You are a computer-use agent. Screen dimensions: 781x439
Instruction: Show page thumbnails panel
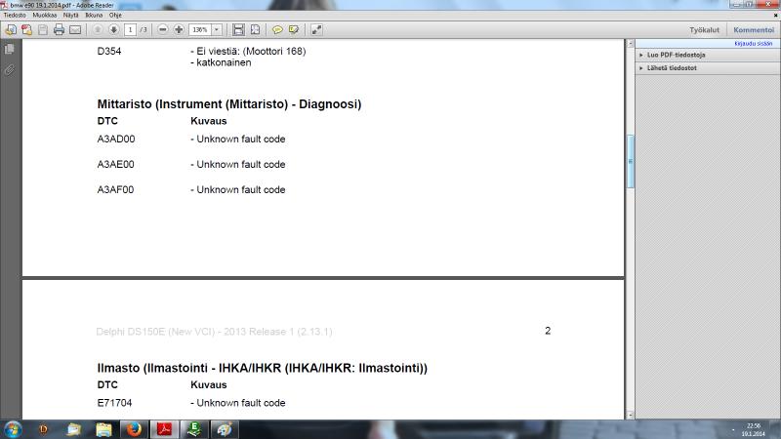tap(9, 49)
